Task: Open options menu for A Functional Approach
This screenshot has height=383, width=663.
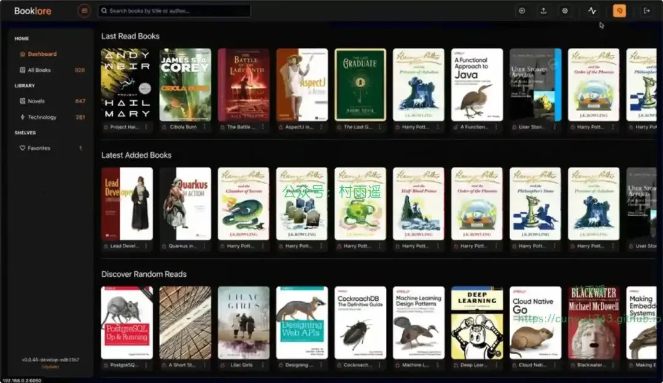Action: tap(496, 127)
